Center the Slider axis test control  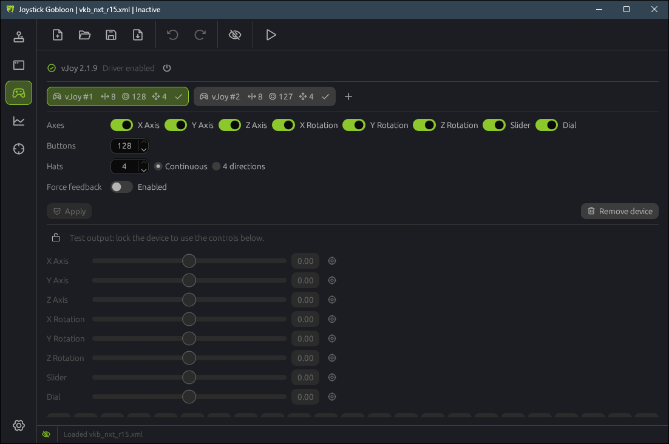click(332, 377)
